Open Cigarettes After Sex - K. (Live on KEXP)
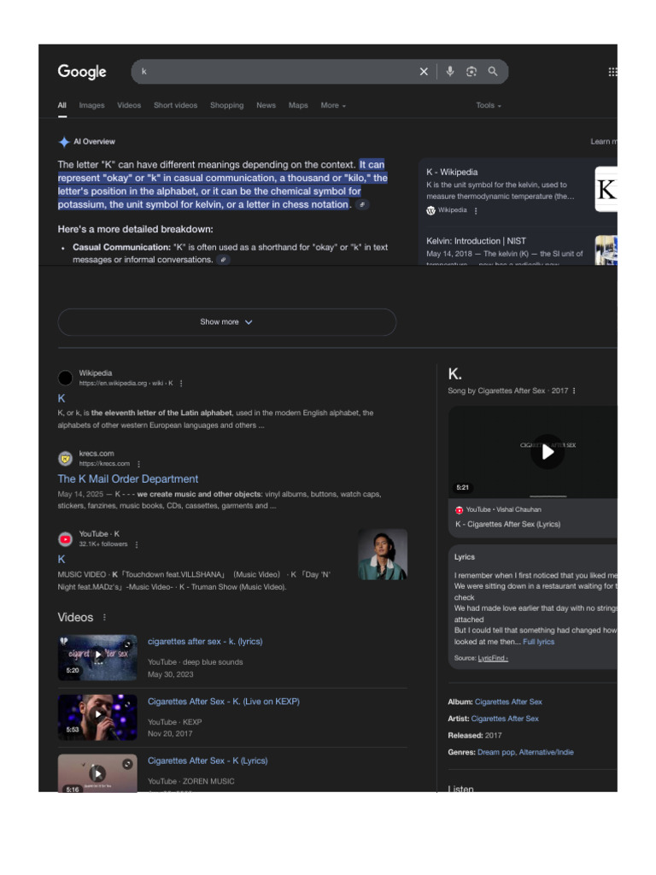 (224, 702)
